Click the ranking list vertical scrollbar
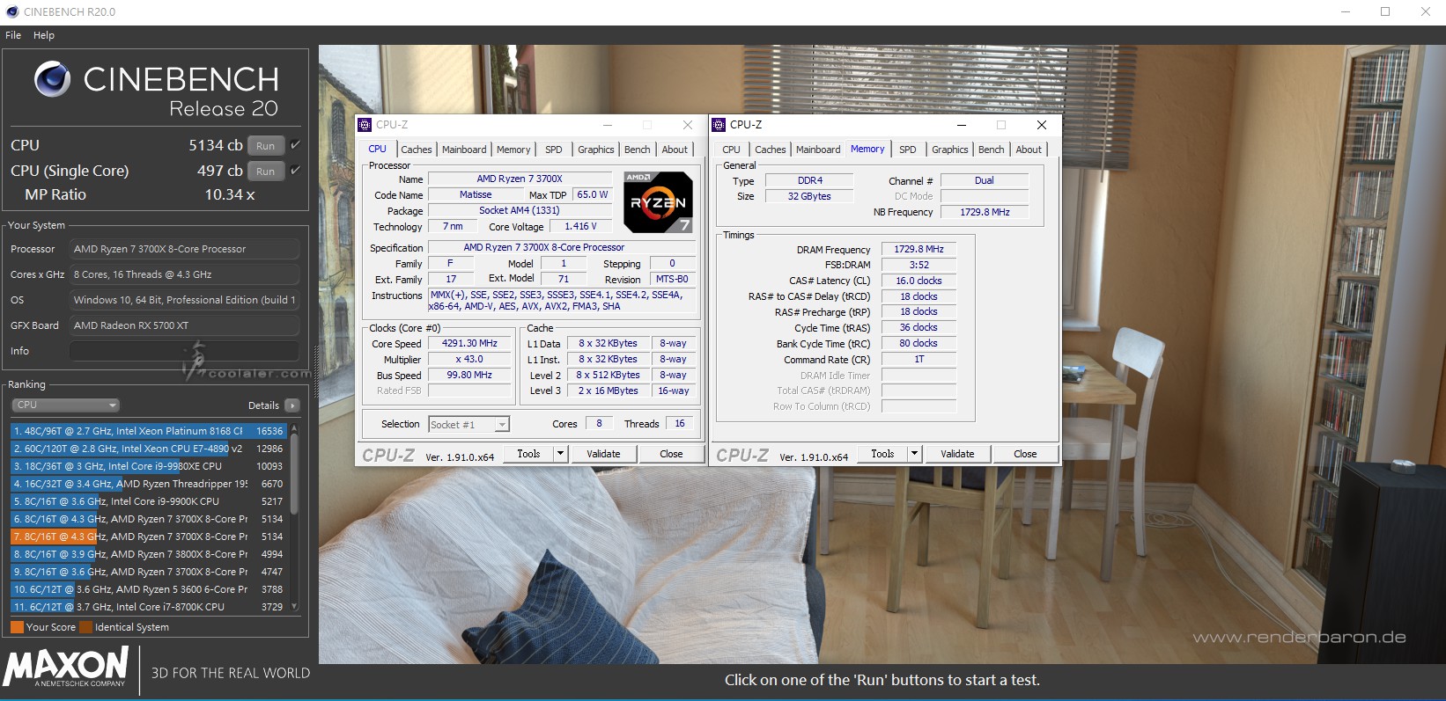Image resolution: width=1446 pixels, height=701 pixels. click(x=294, y=475)
